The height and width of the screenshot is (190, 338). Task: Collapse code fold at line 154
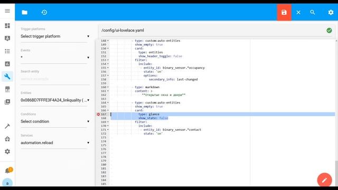(108, 64)
